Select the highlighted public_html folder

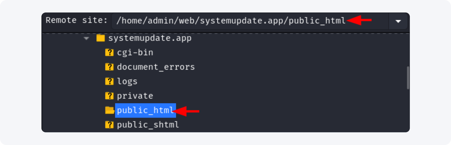click(145, 110)
